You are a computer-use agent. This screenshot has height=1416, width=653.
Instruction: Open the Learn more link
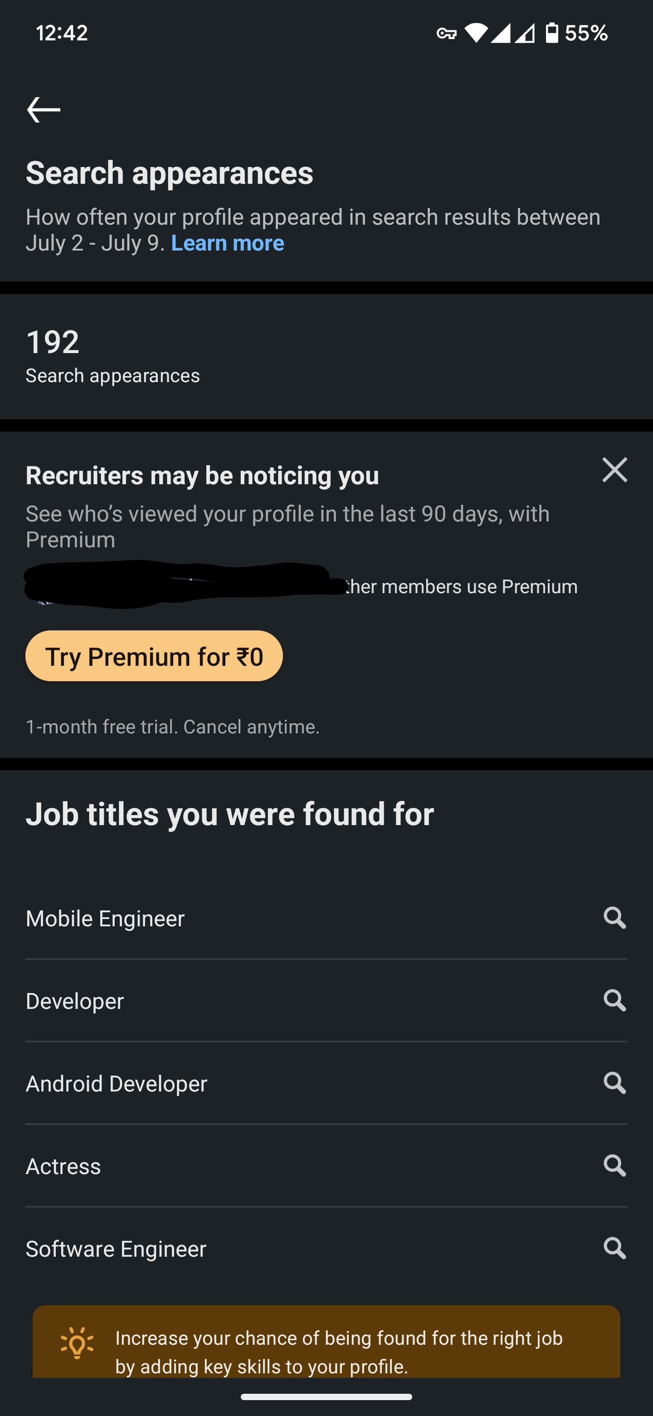click(227, 243)
